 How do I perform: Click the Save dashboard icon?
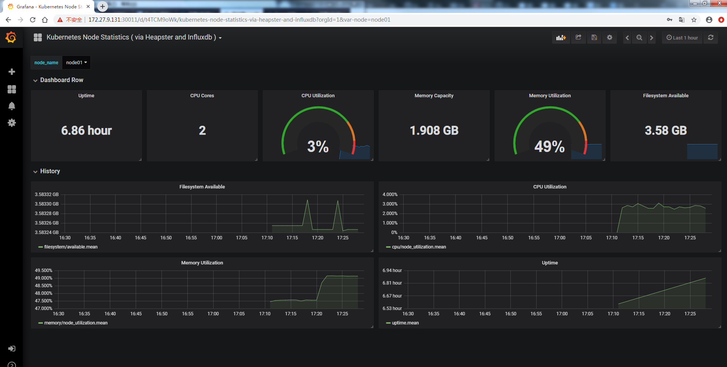[594, 38]
